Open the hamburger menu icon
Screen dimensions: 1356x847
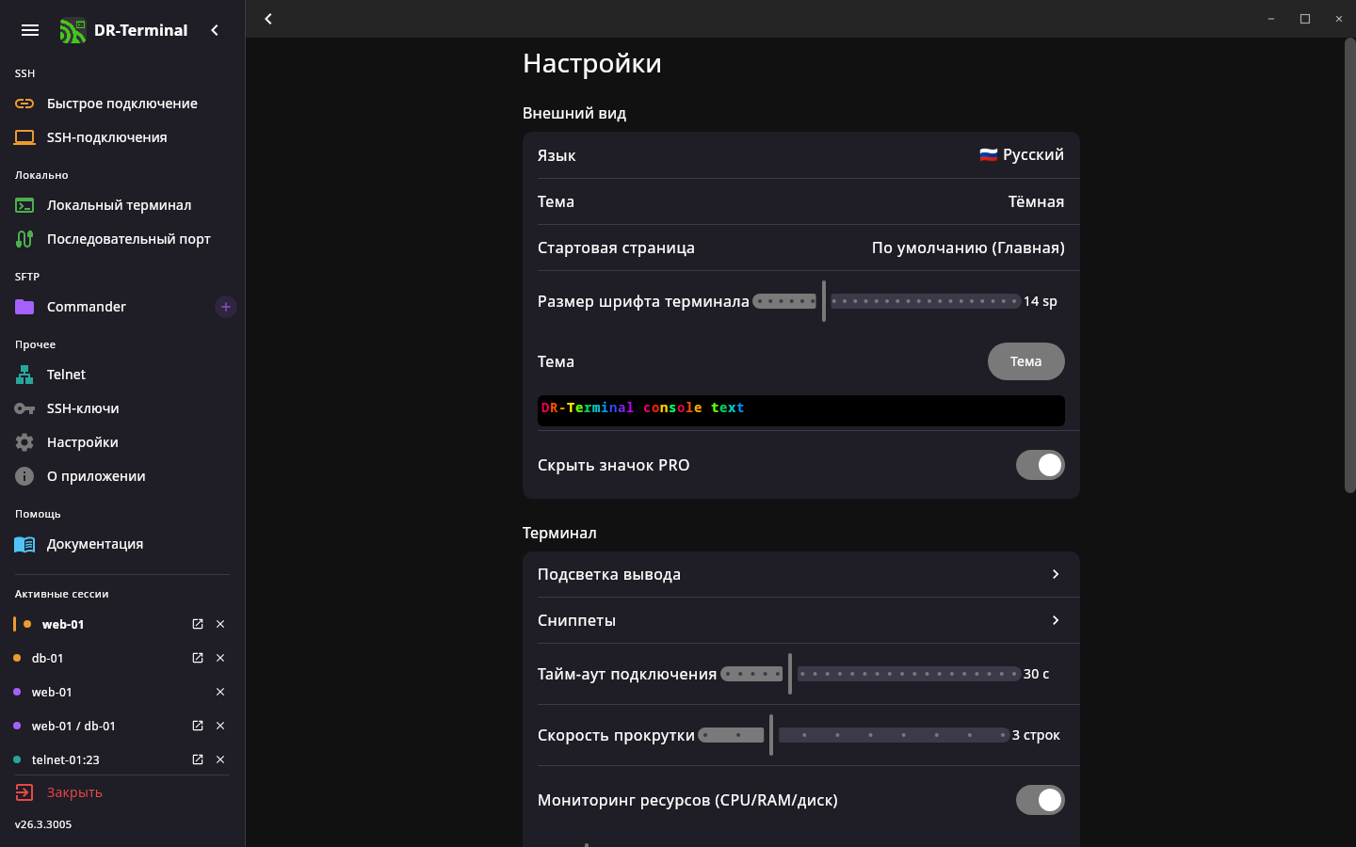(x=30, y=30)
